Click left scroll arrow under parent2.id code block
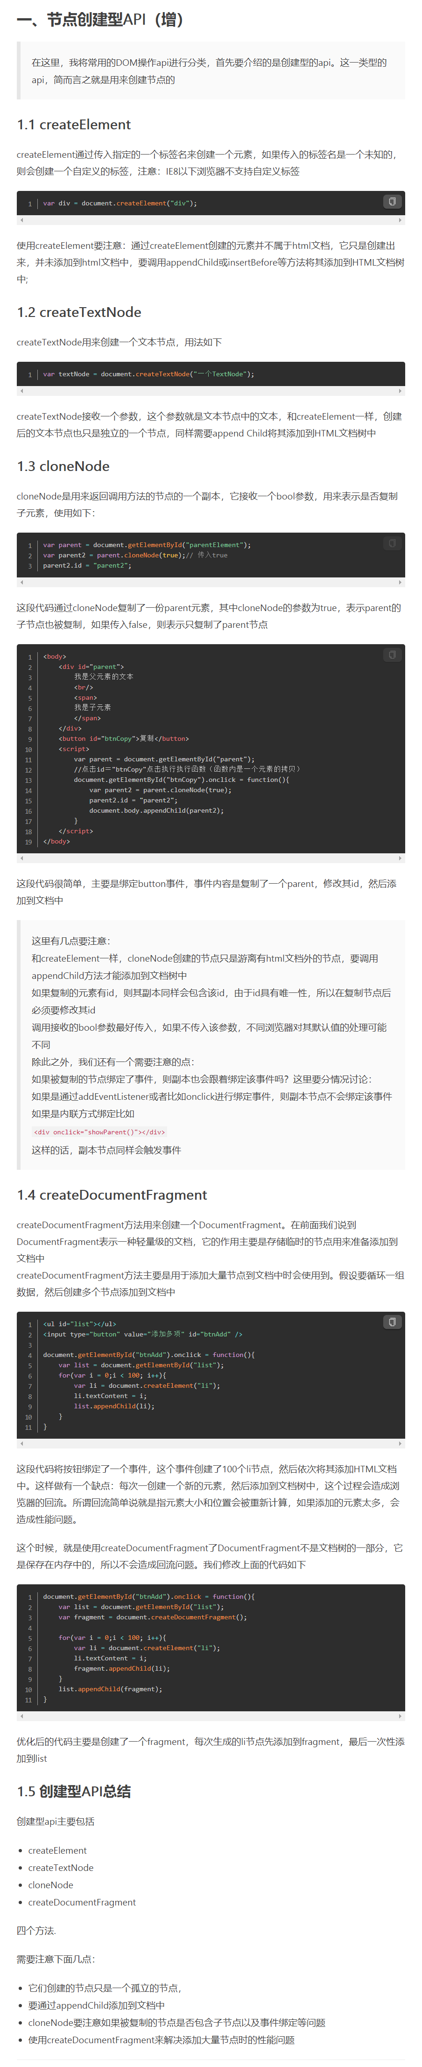422x2067 pixels. [x=21, y=583]
